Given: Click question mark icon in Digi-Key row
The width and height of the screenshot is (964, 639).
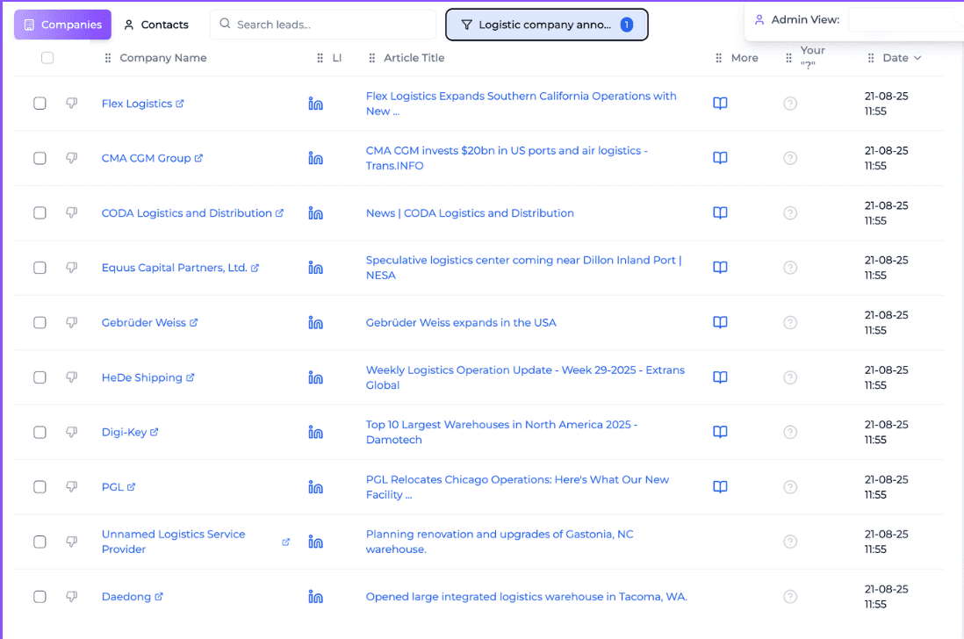Looking at the screenshot, I should (790, 432).
